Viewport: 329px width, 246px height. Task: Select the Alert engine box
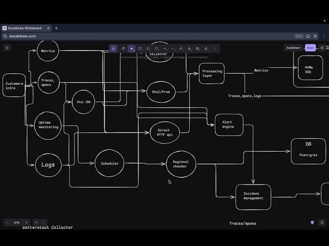[229, 125]
